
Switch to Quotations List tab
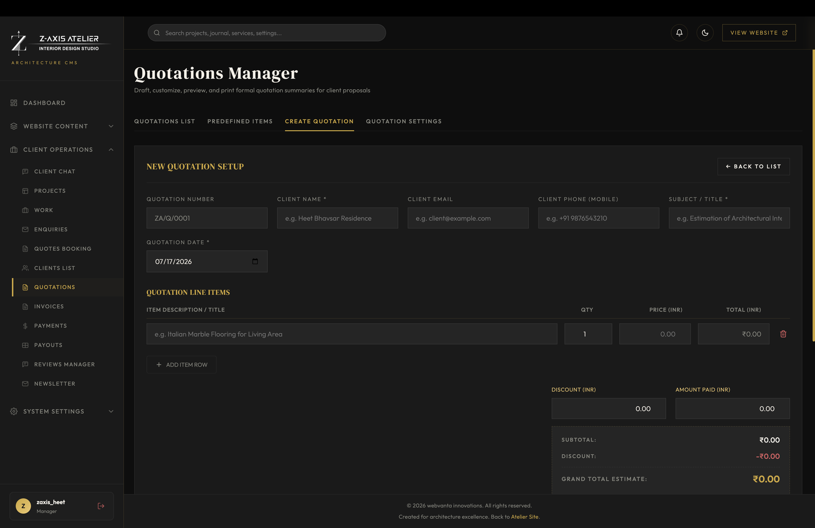click(165, 121)
